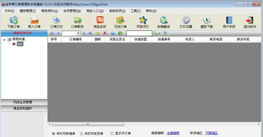263x137 pixels.
Task: Click the 收货人 column header
Action: coord(191,39)
